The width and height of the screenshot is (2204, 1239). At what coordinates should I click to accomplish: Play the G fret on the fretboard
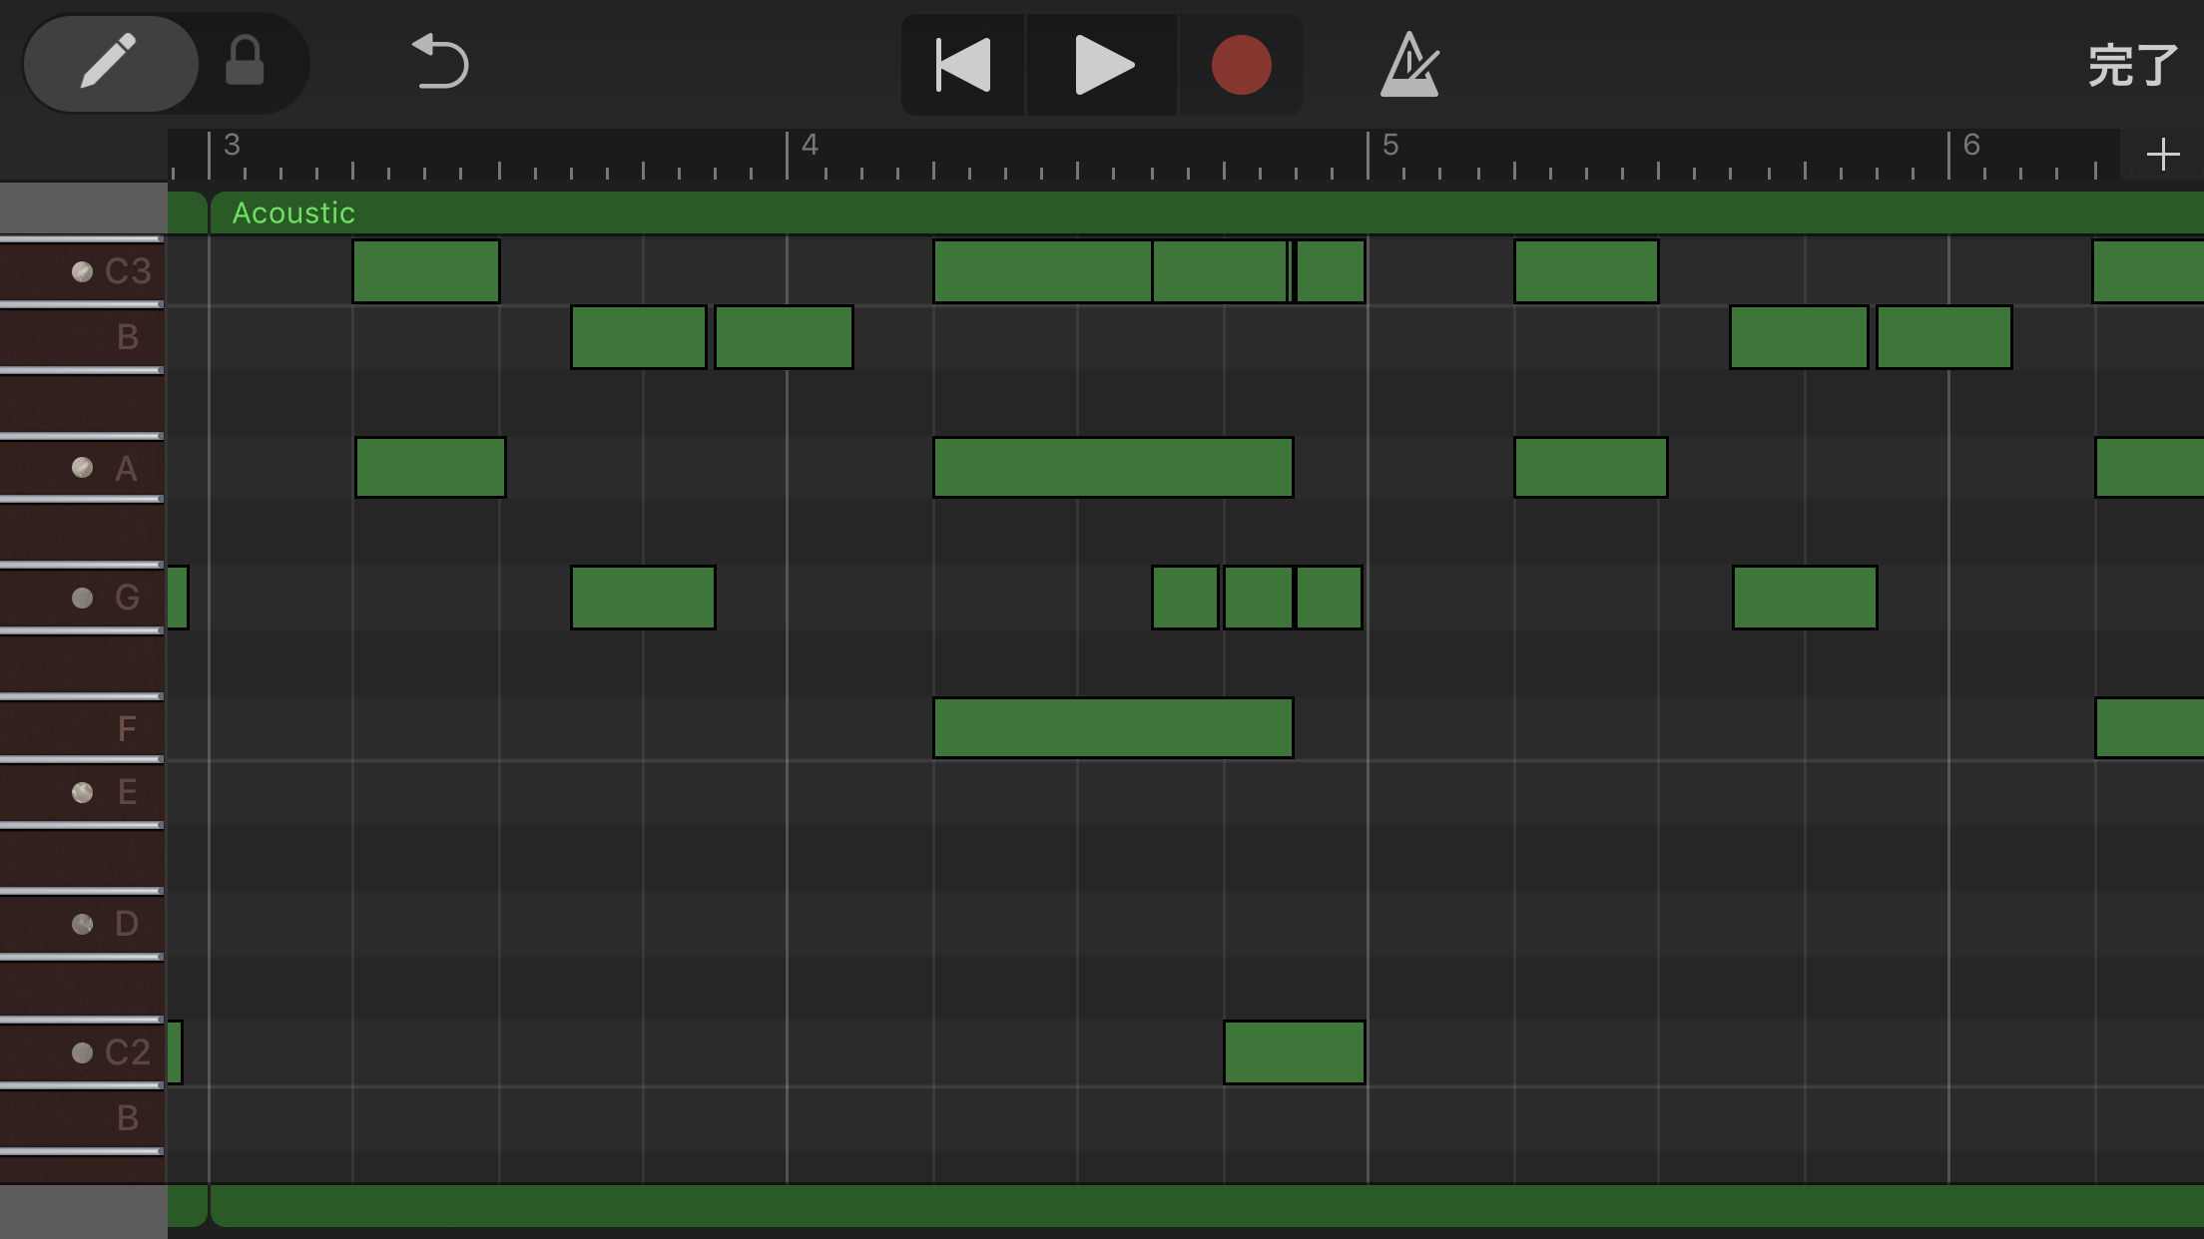(x=83, y=598)
